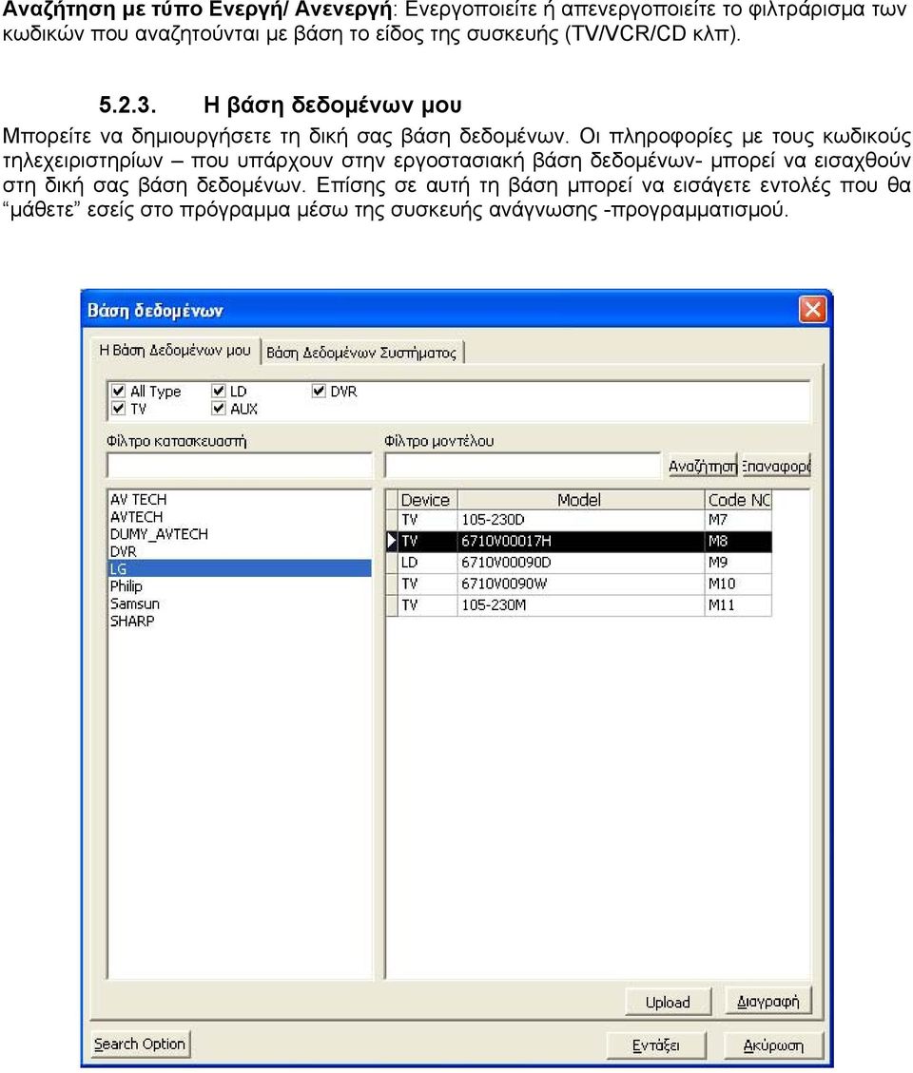This screenshot has width=913, height=1073.
Task: Click the Αναζήτηση search button
Action: 702,466
